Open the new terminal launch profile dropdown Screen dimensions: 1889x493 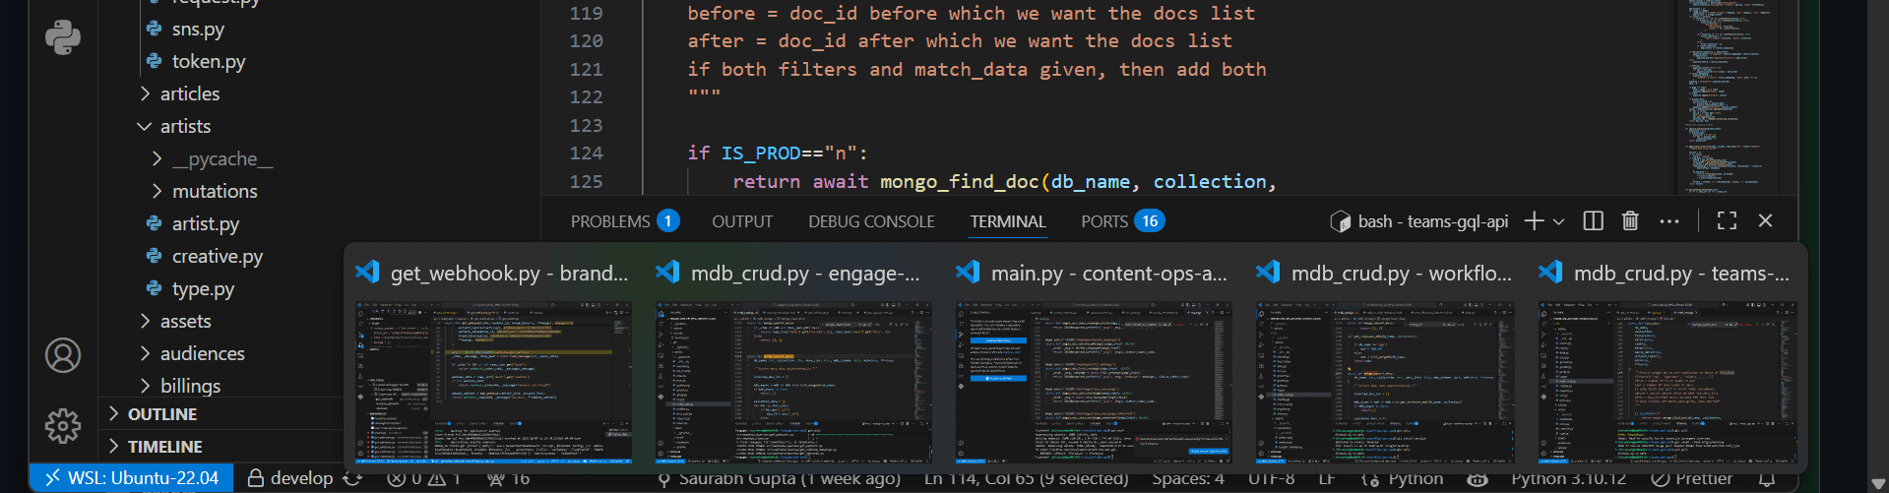(1558, 221)
